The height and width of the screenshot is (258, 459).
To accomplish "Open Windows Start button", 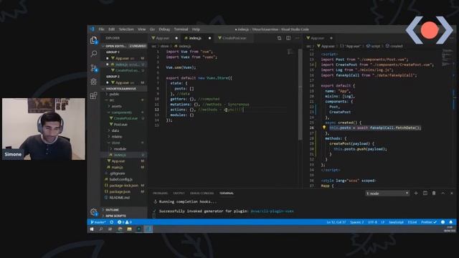I will point(92,229).
